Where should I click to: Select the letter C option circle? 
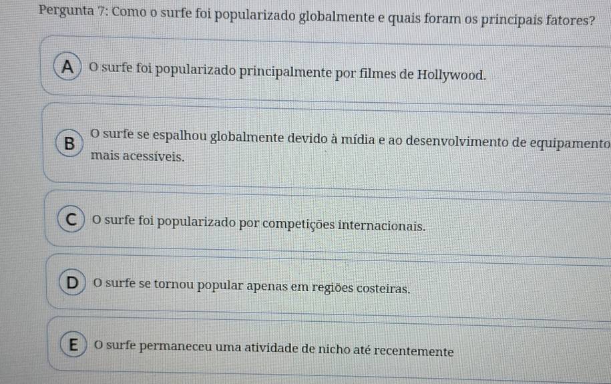click(70, 222)
